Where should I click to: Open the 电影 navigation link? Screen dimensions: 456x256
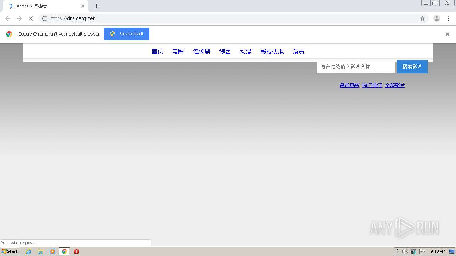point(178,52)
